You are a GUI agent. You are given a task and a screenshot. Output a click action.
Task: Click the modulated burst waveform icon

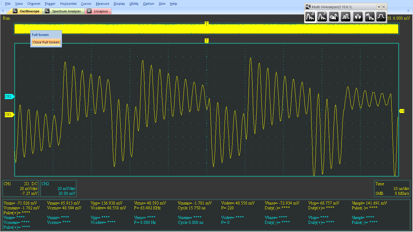tap(358, 17)
